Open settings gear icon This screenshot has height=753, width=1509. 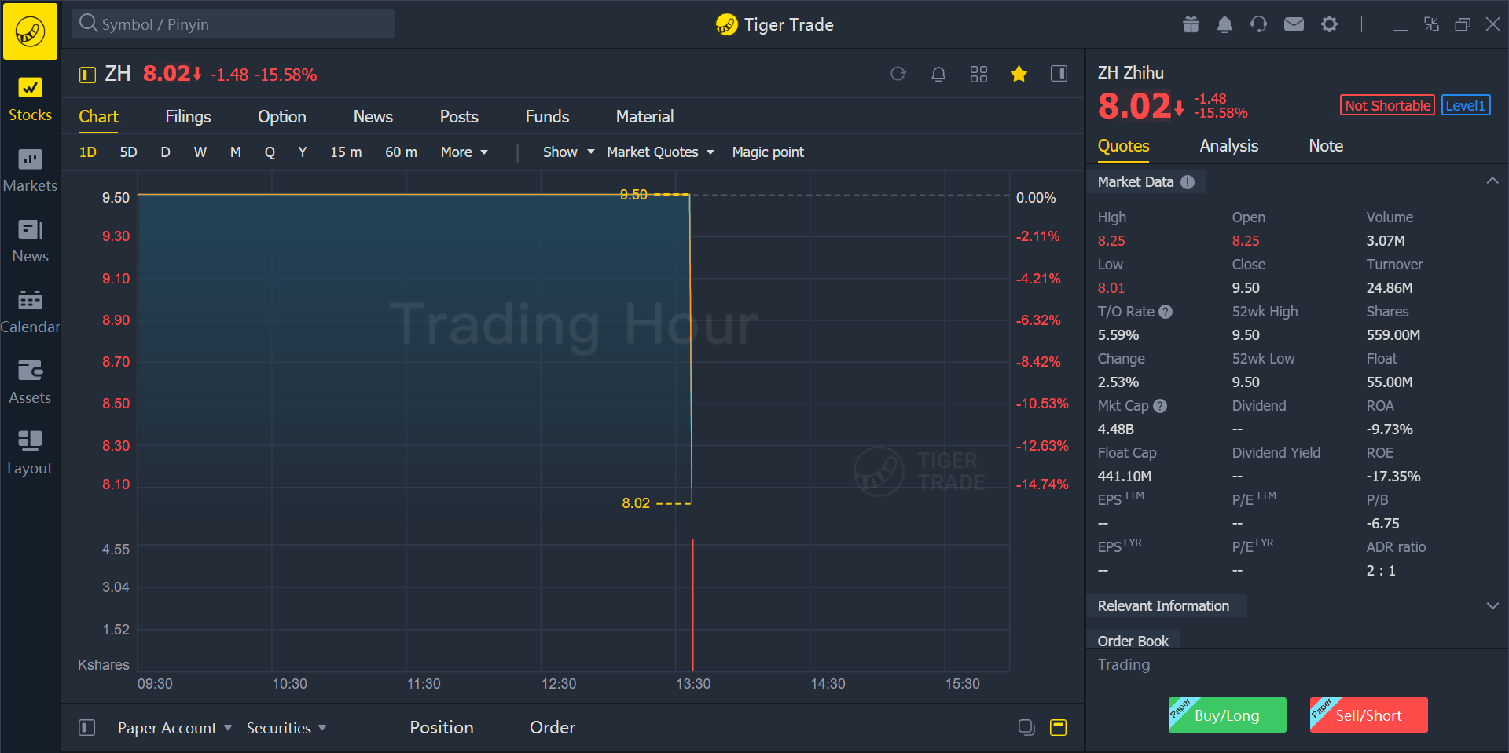(x=1329, y=24)
